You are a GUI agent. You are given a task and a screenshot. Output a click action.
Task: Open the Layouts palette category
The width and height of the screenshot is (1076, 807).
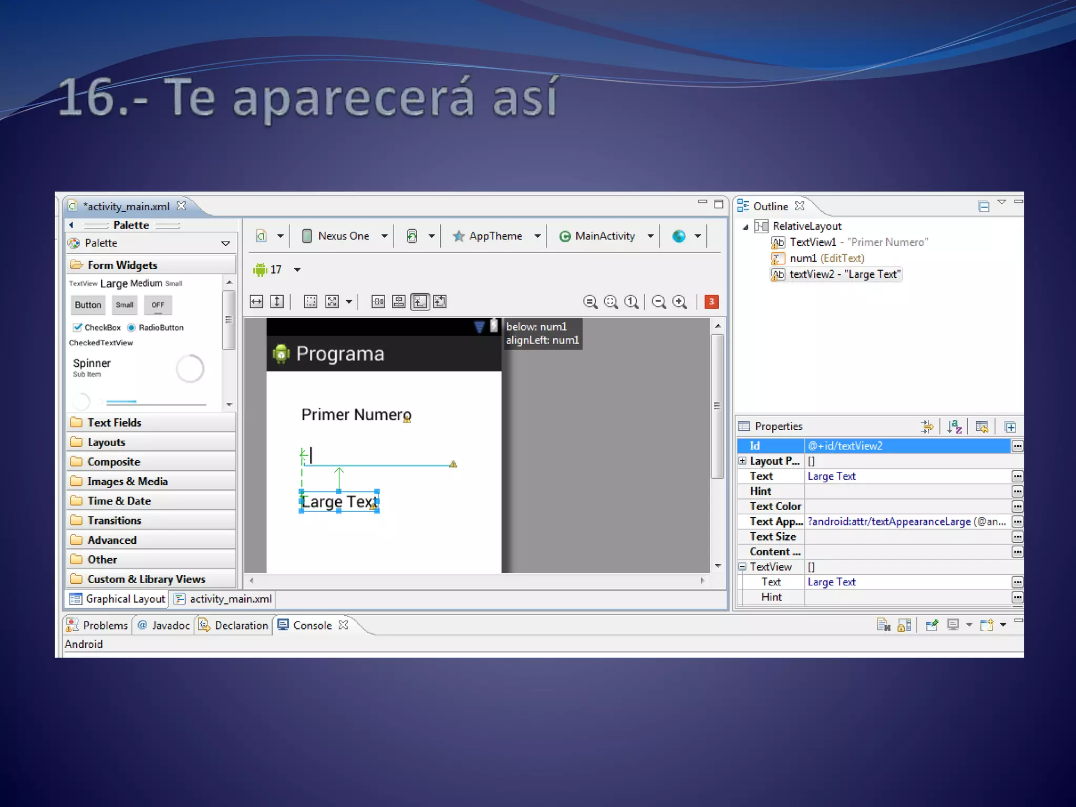click(106, 442)
